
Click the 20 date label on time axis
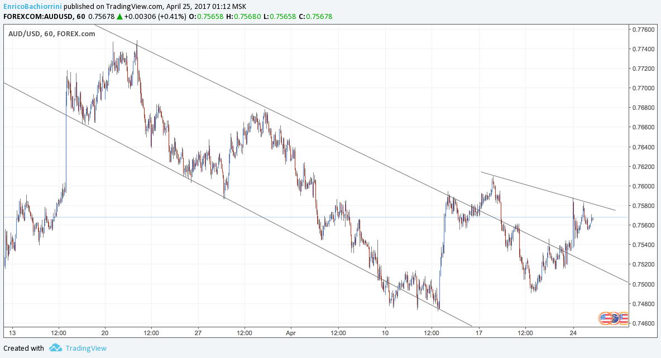105,333
